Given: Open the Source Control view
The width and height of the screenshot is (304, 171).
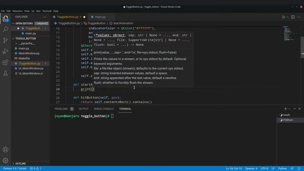Looking at the screenshot, I should pyautogui.click(x=5, y=40).
